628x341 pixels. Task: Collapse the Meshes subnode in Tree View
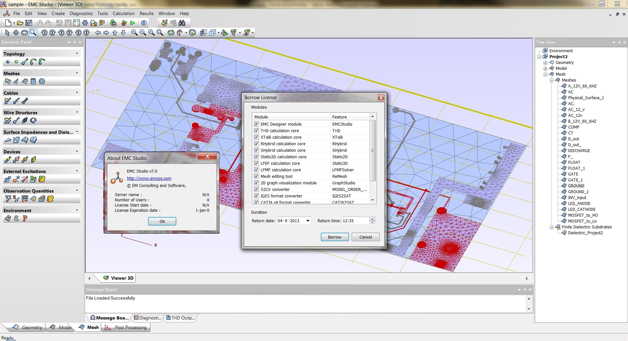click(551, 80)
